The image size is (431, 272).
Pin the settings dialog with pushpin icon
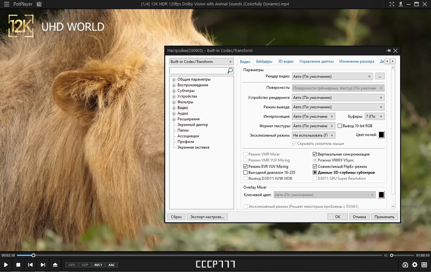388,51
